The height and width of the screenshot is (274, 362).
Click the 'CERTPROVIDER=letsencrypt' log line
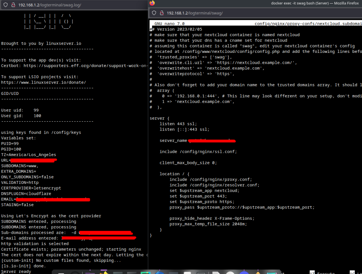[x=31, y=188]
